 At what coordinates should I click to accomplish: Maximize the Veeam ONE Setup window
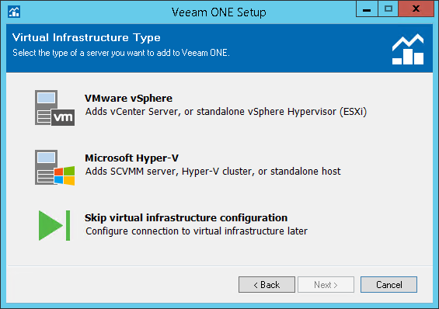pyautogui.click(x=388, y=9)
